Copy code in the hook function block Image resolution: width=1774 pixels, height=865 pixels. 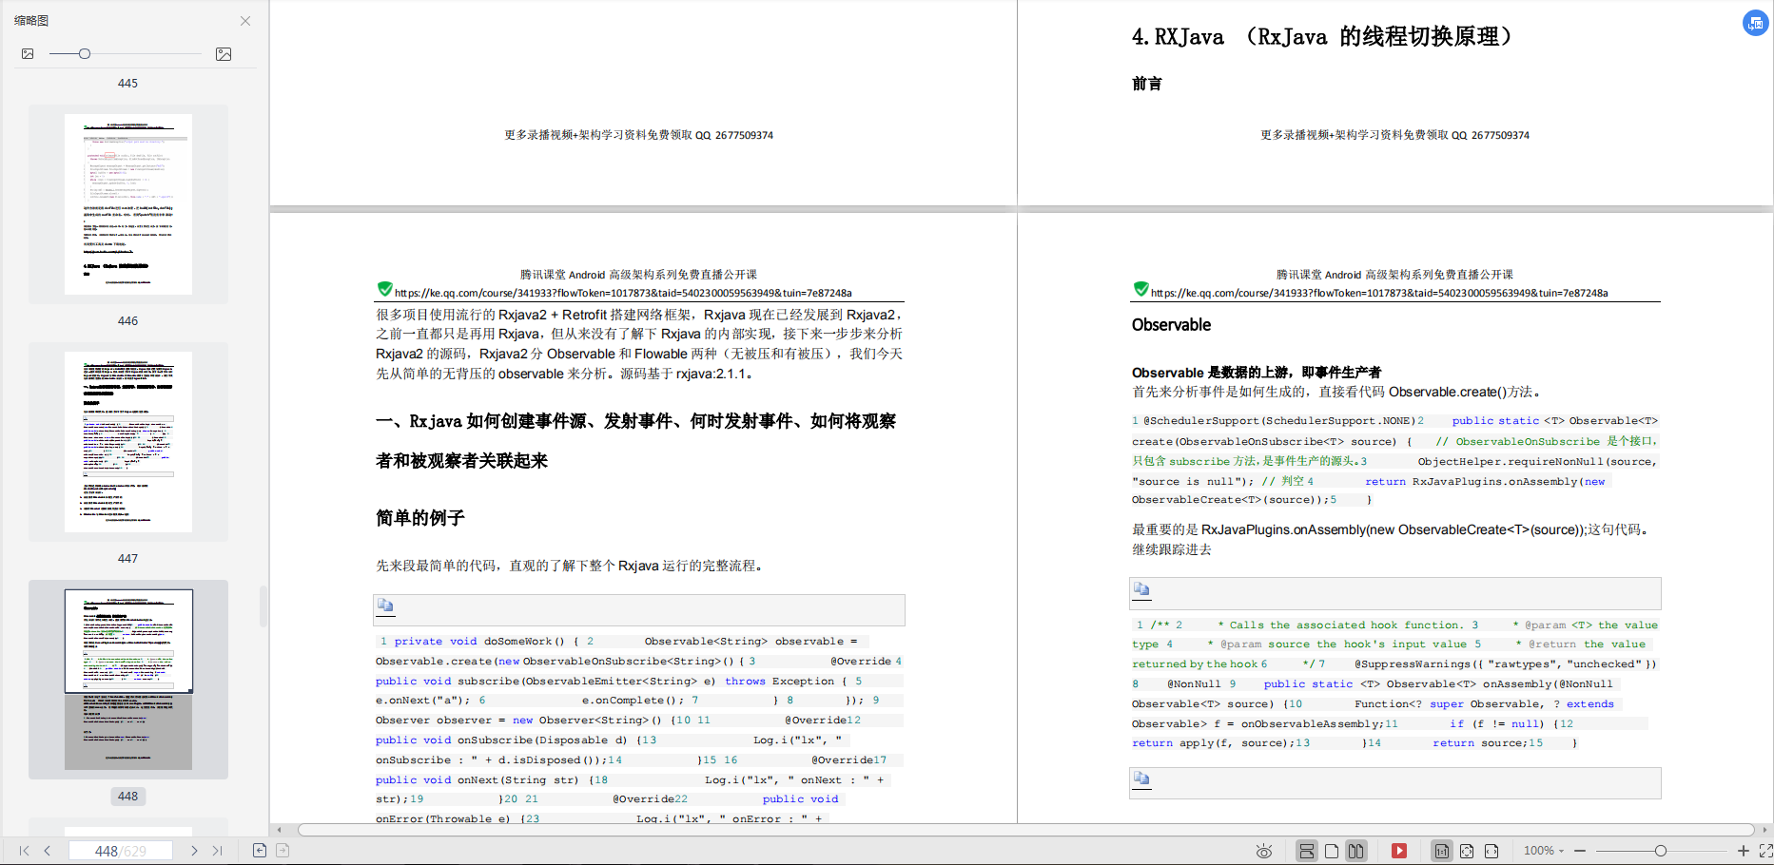(x=1141, y=588)
